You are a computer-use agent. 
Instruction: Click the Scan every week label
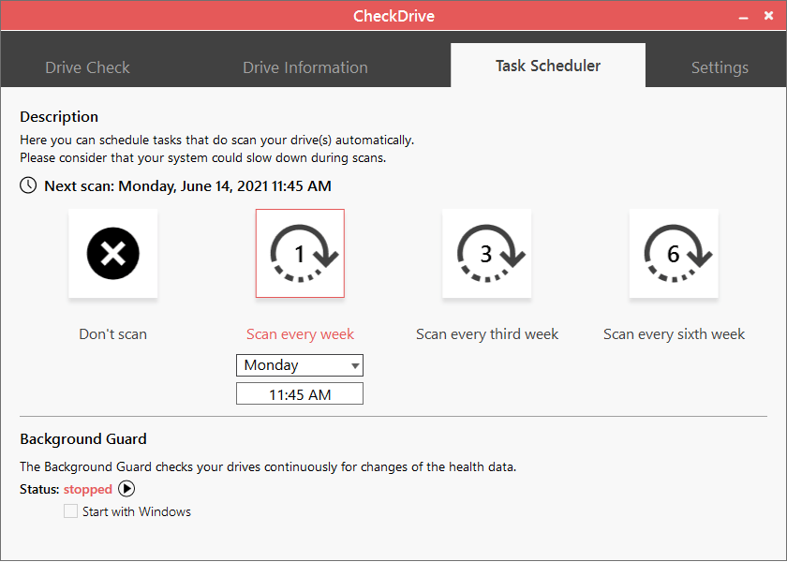click(300, 334)
